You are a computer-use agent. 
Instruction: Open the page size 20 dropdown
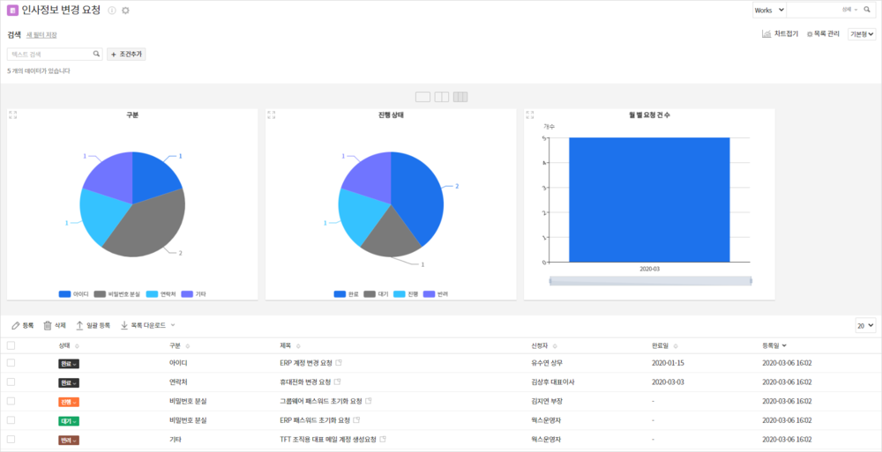click(866, 325)
